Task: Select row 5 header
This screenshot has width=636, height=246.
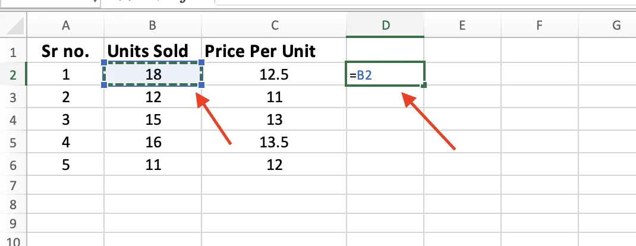Action: click(13, 142)
